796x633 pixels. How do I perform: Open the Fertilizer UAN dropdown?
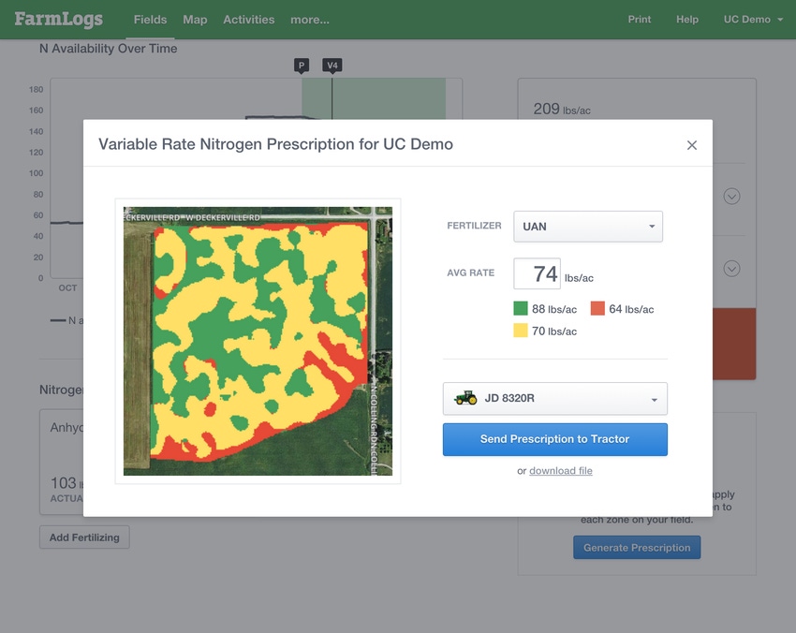click(x=588, y=227)
